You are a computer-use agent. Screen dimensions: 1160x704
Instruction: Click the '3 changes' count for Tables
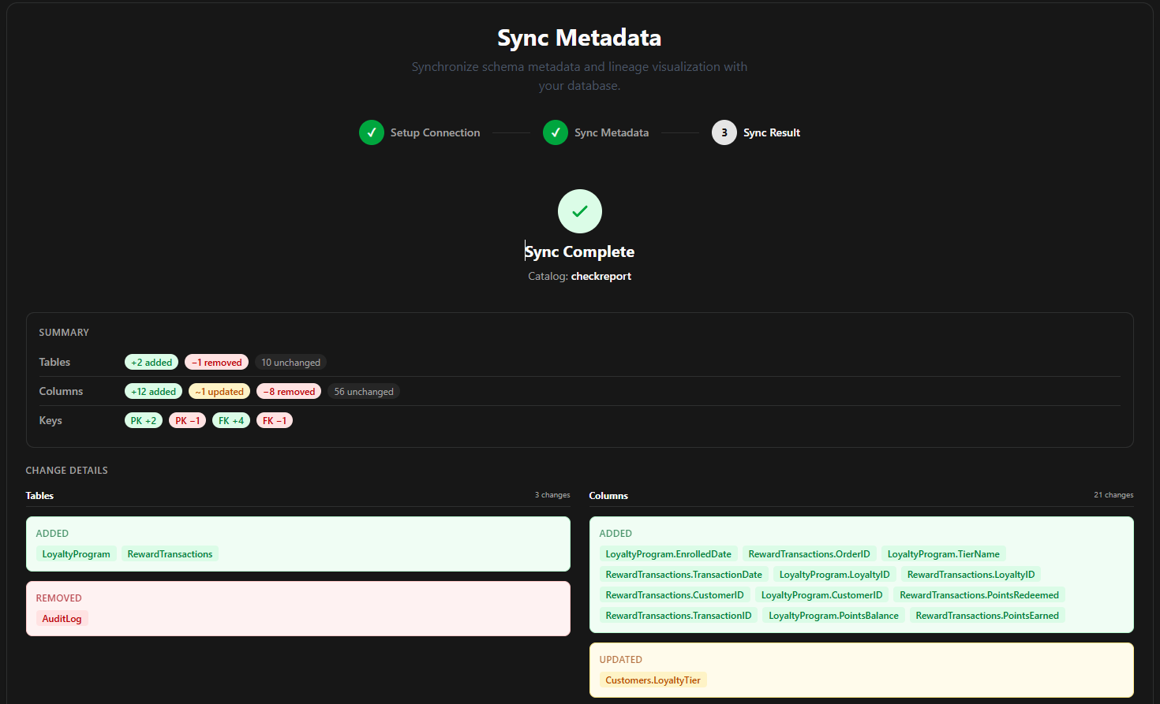[x=552, y=495]
